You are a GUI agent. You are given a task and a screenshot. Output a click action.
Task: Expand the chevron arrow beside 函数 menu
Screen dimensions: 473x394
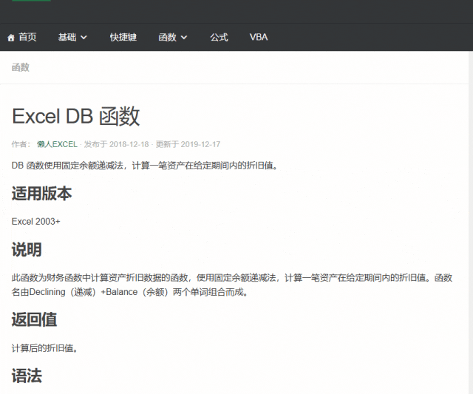184,37
